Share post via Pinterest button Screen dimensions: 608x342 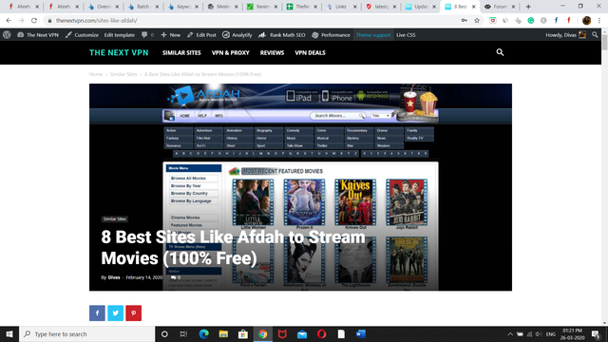tap(133, 313)
